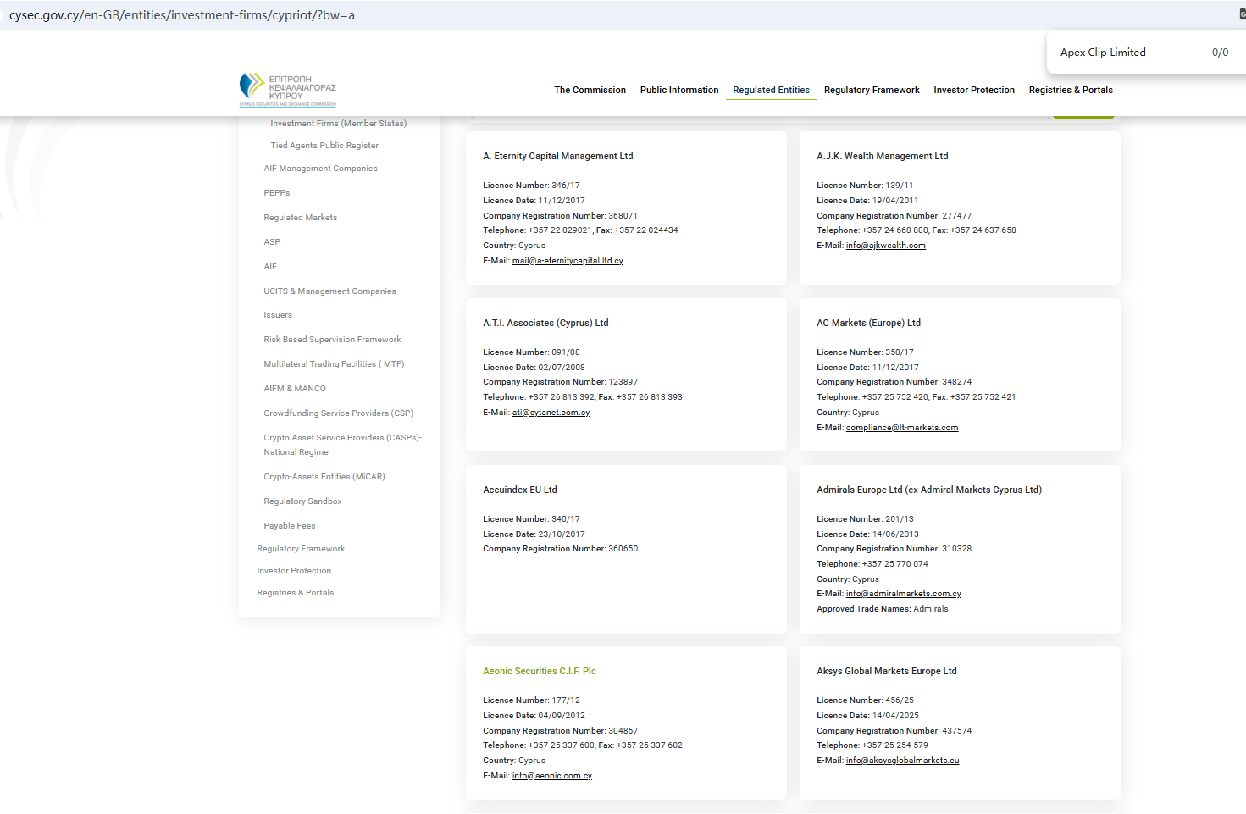Screen dimensions: 1246x814
Task: Open the Public Information menu
Action: point(678,90)
